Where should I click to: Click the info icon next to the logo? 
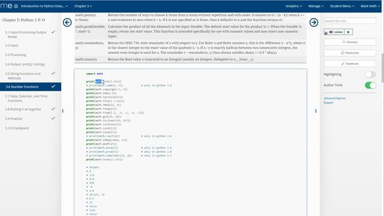16,6
